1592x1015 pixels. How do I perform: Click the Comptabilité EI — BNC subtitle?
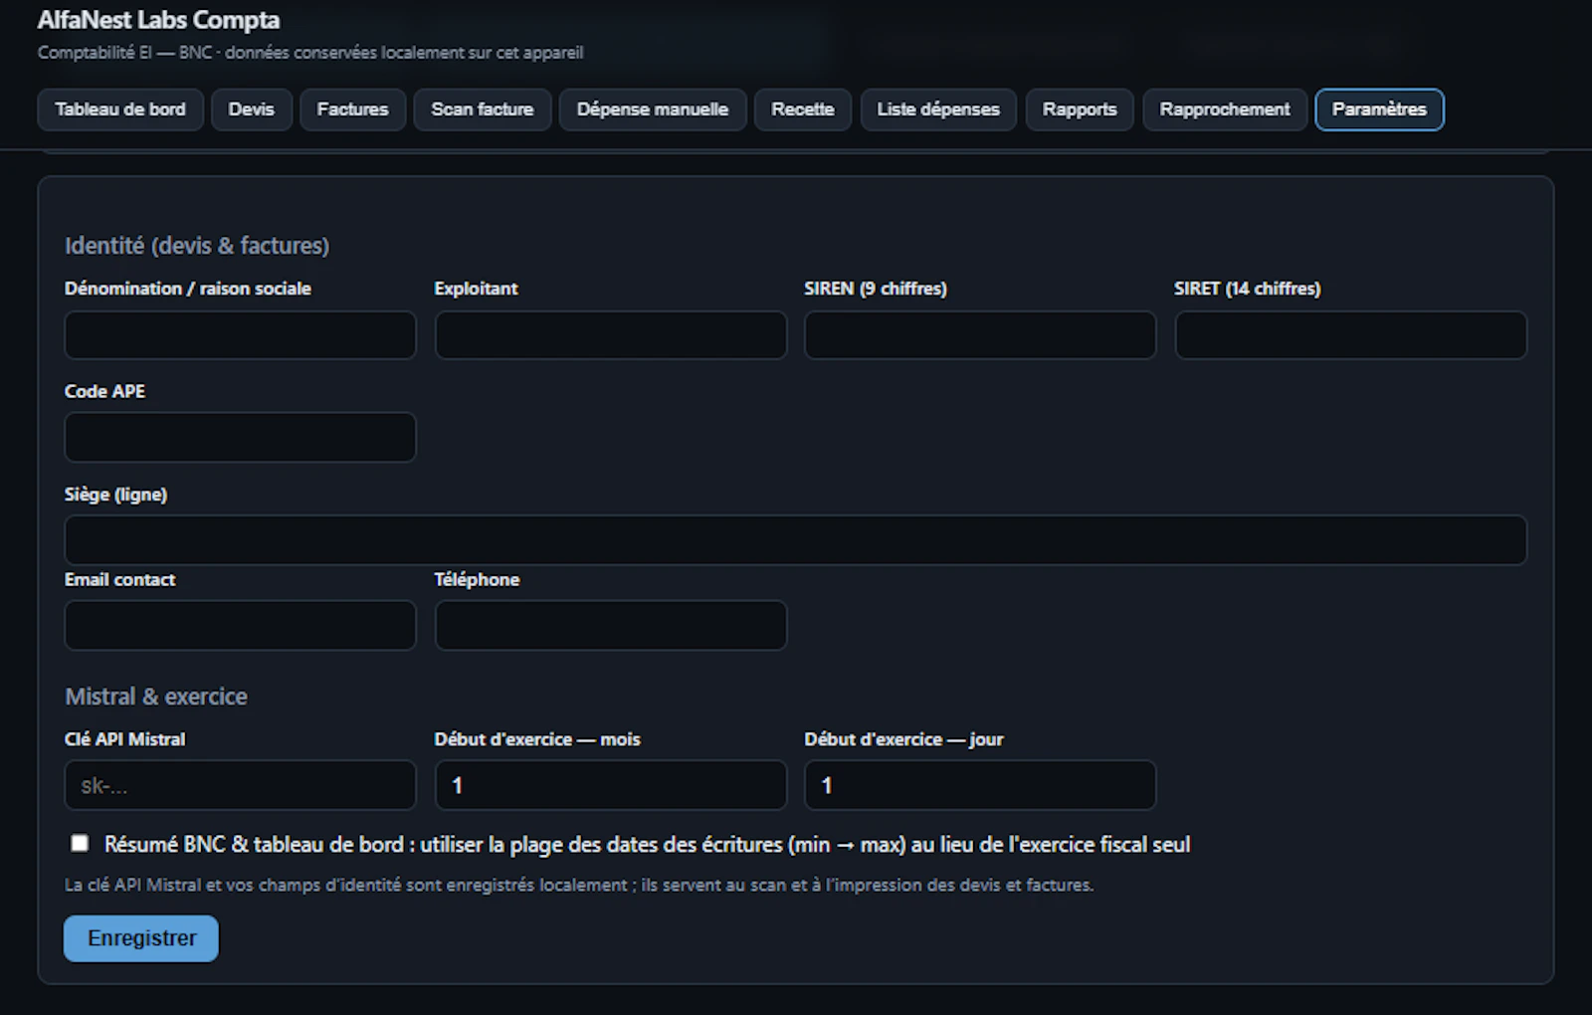[x=310, y=53]
